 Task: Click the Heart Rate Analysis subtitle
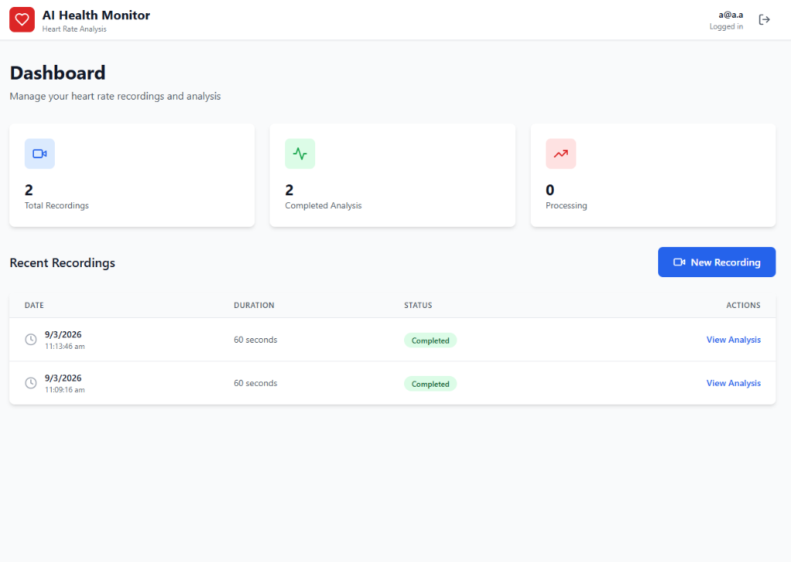[74, 29]
